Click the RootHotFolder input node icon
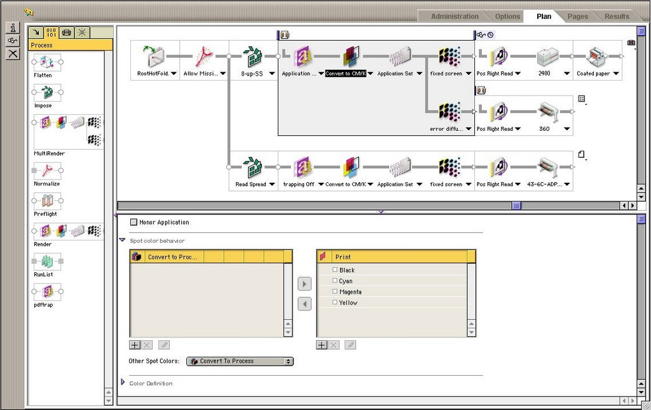 click(x=154, y=57)
